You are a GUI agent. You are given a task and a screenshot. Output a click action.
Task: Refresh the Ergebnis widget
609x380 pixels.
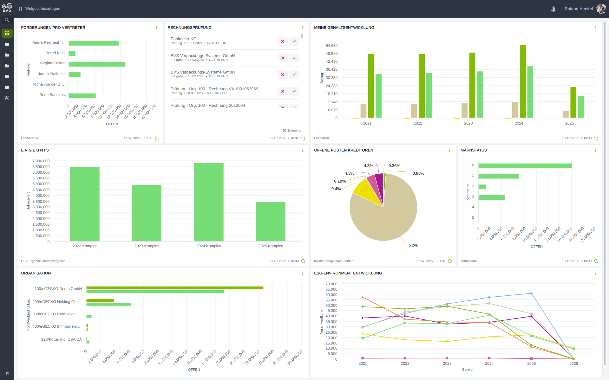(303, 261)
